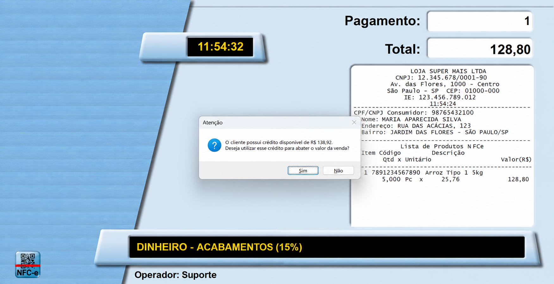
Task: Click the Item Código column header
Action: [x=381, y=153]
